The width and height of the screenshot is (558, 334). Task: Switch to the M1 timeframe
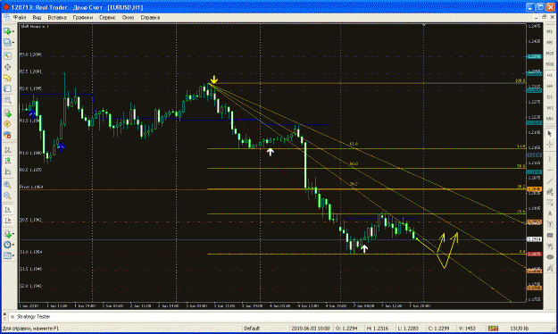coord(550,31)
